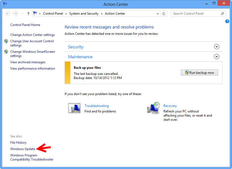Expand breadcrumb arrow before Control Panel
The image size is (232, 169).
pyautogui.click(x=40, y=14)
